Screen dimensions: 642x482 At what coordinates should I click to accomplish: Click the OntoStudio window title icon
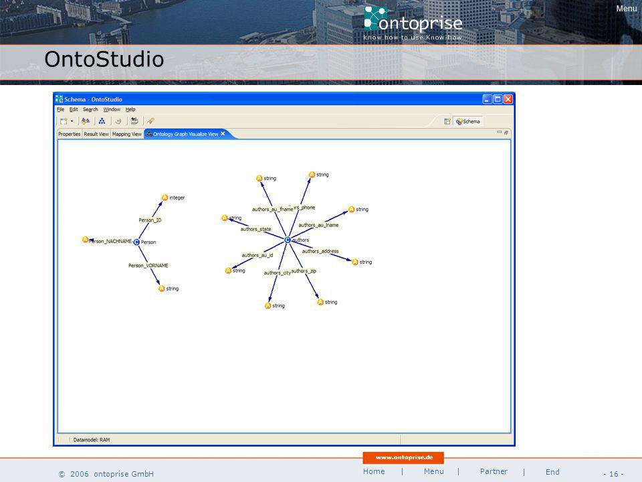(60, 99)
